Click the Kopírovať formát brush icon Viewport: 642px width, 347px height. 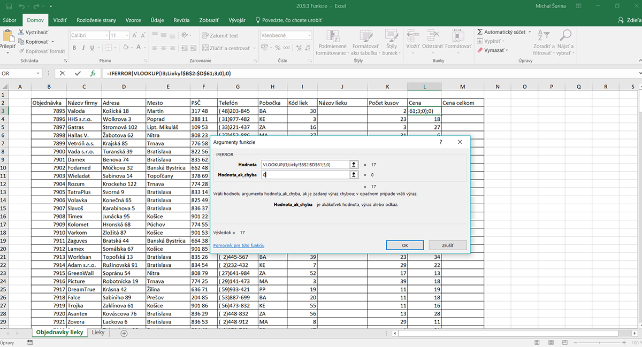pos(21,51)
